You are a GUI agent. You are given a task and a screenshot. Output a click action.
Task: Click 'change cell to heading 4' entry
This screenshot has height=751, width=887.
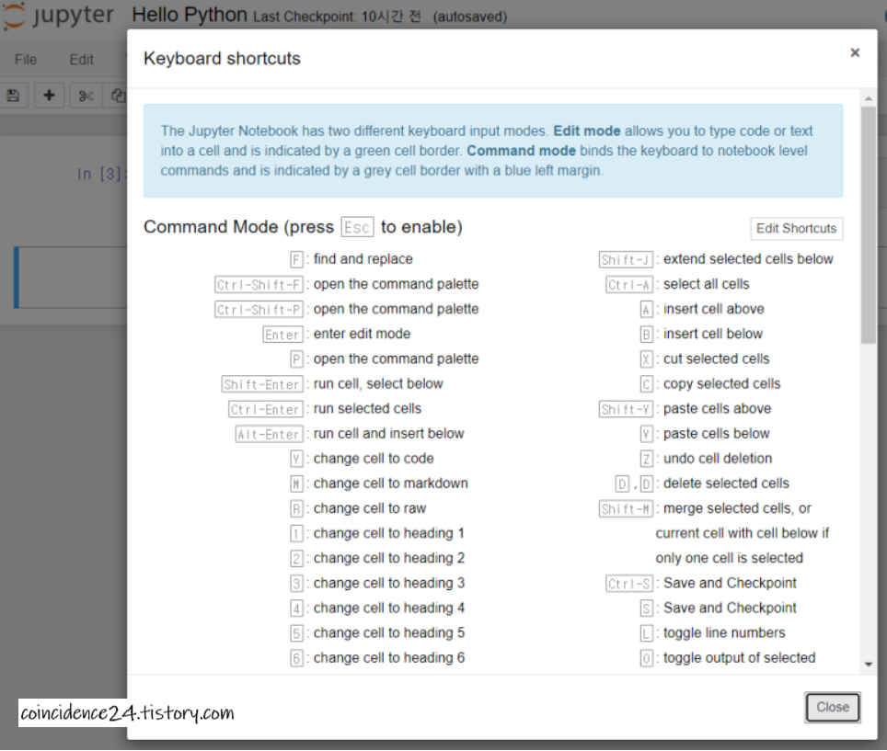coord(389,608)
